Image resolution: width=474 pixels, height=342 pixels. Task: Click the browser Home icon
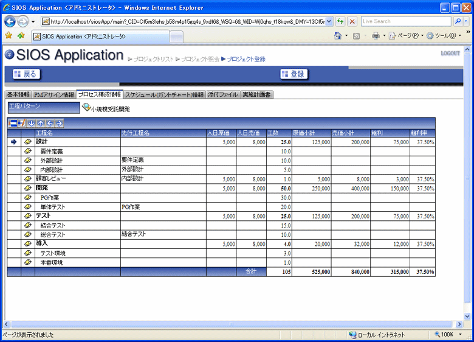[338, 36]
